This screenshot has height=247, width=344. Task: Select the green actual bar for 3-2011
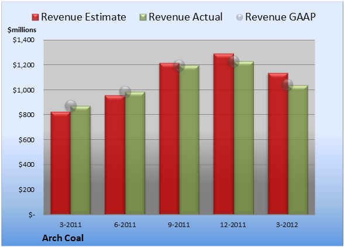(x=81, y=160)
